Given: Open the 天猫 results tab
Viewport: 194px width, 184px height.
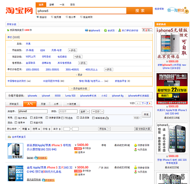Looking at the screenshot, I should [x=43, y=104].
